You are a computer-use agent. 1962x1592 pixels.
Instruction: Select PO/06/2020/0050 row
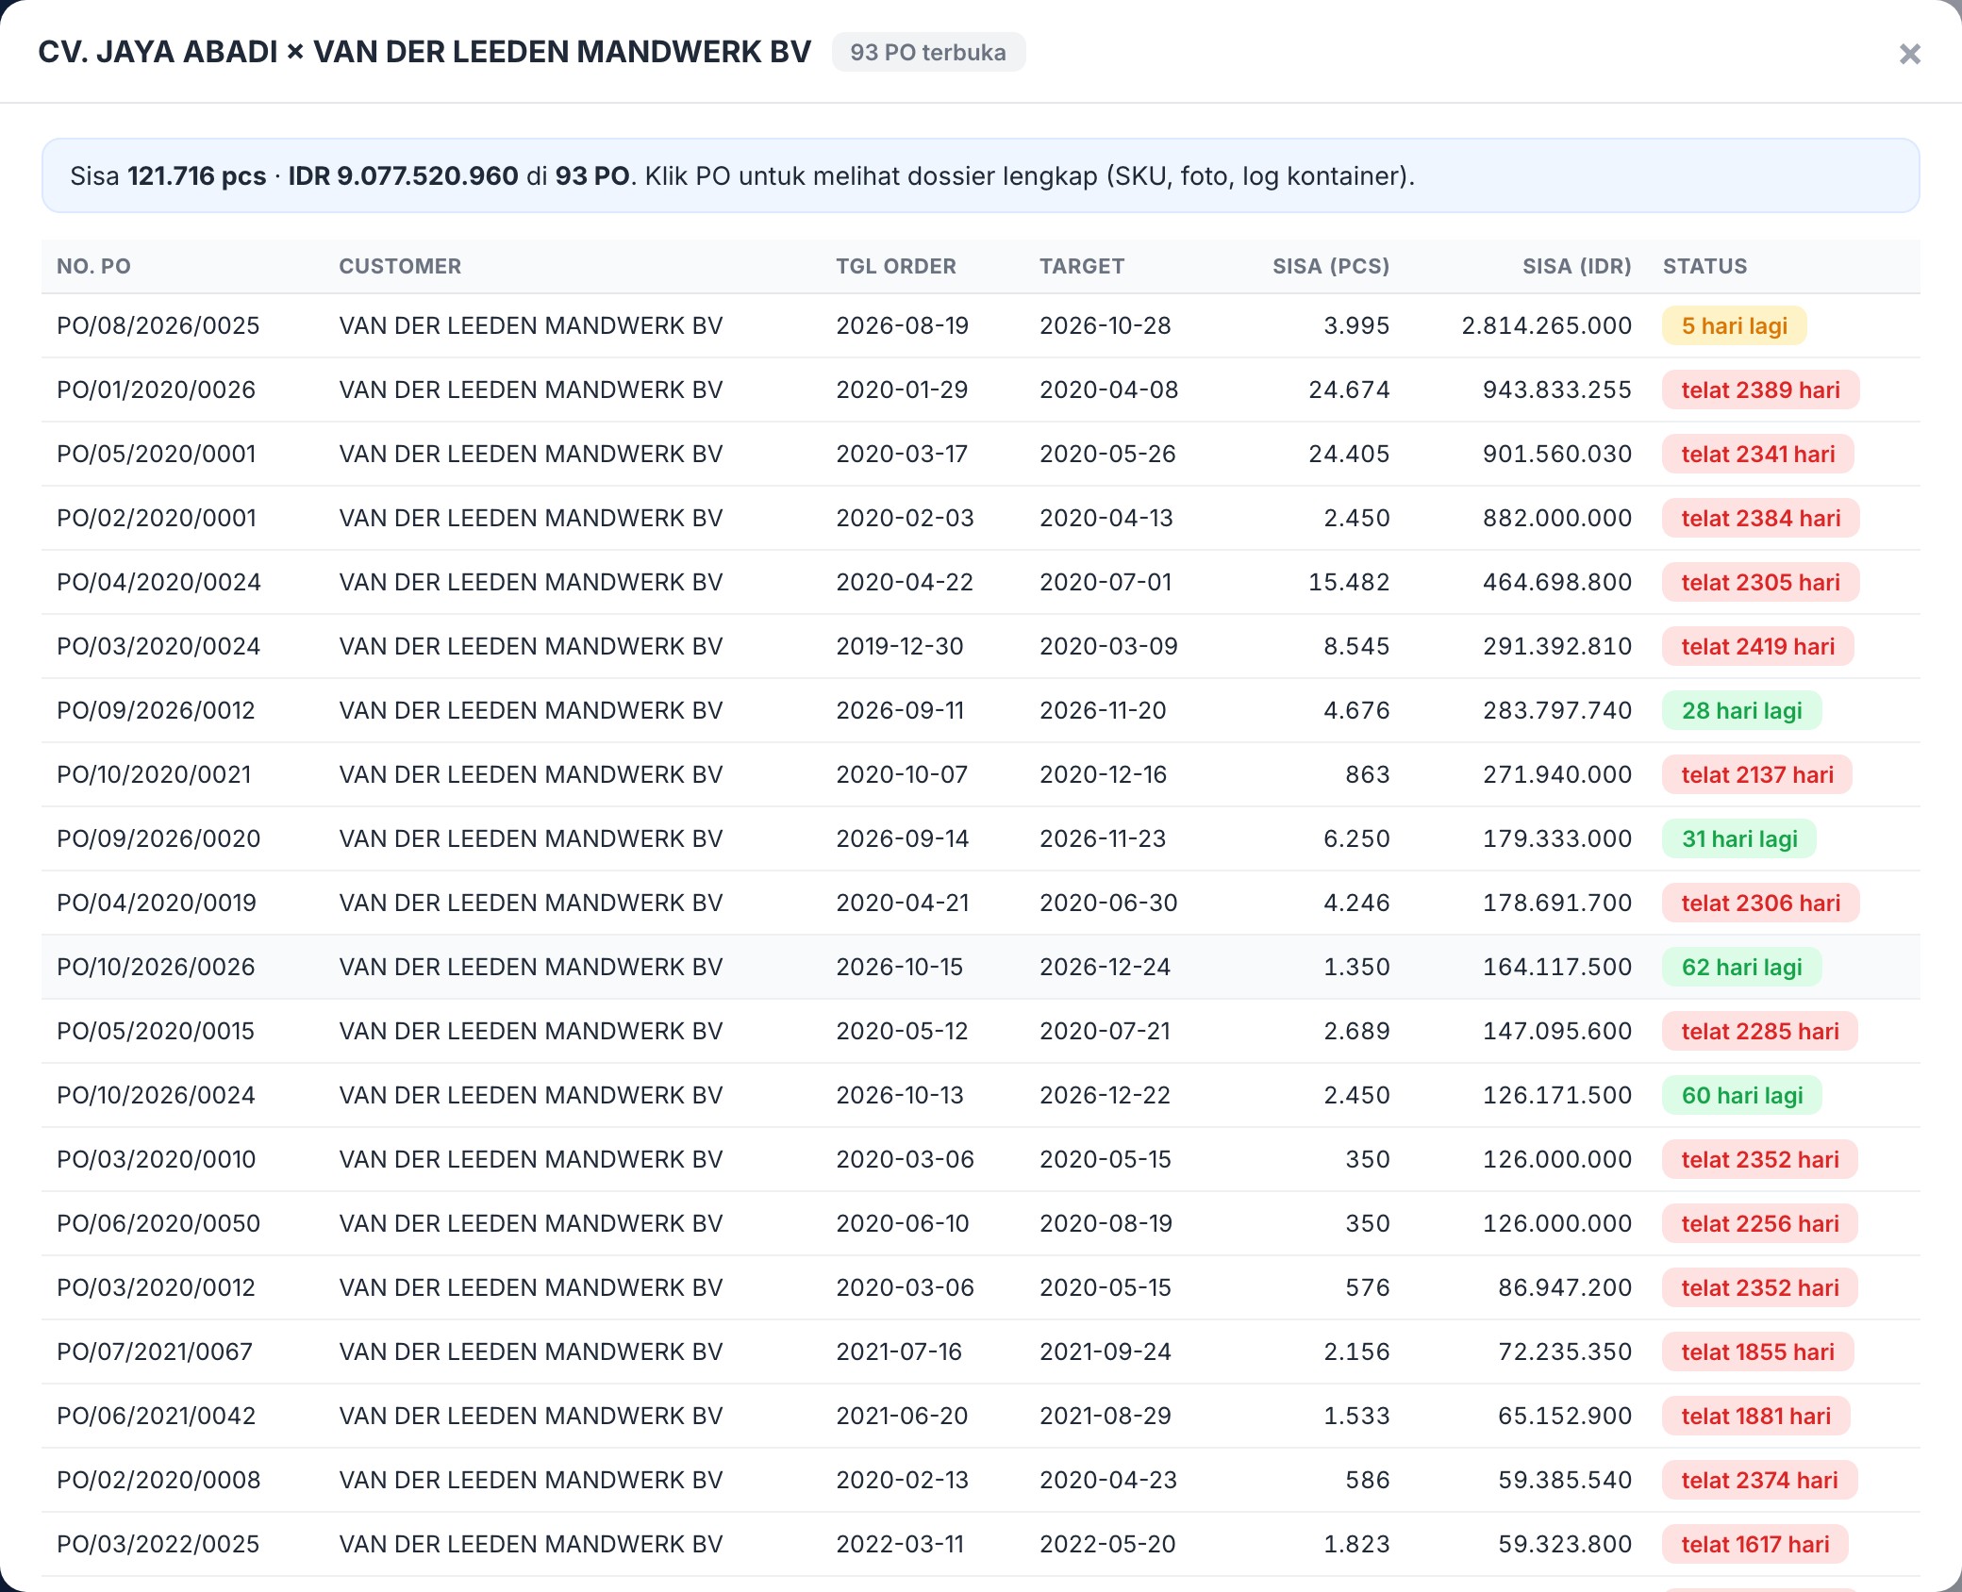[x=980, y=1223]
